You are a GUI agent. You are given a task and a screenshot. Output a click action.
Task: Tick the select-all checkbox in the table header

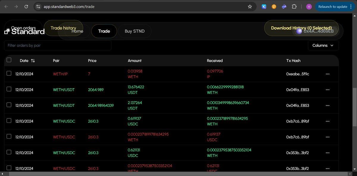pos(9,60)
